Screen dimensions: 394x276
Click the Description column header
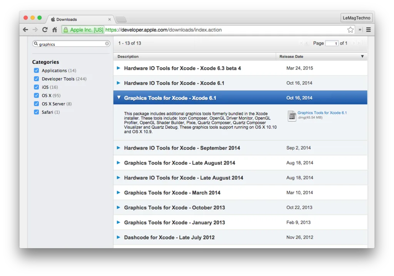point(194,57)
